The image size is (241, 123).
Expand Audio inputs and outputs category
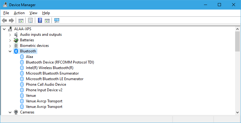click(10, 35)
